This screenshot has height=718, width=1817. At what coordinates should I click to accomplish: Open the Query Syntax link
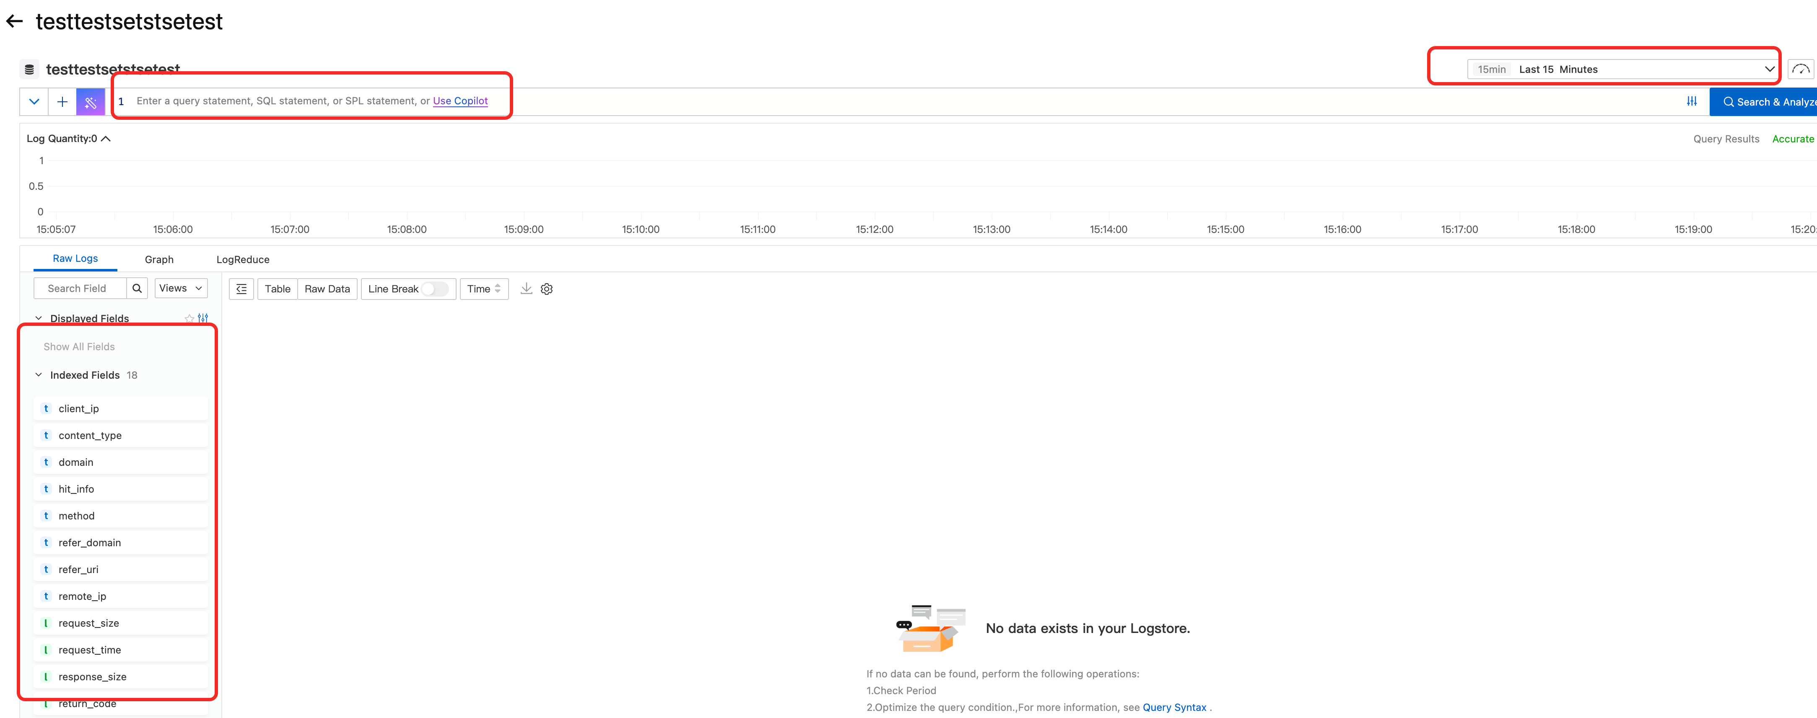pos(1174,708)
